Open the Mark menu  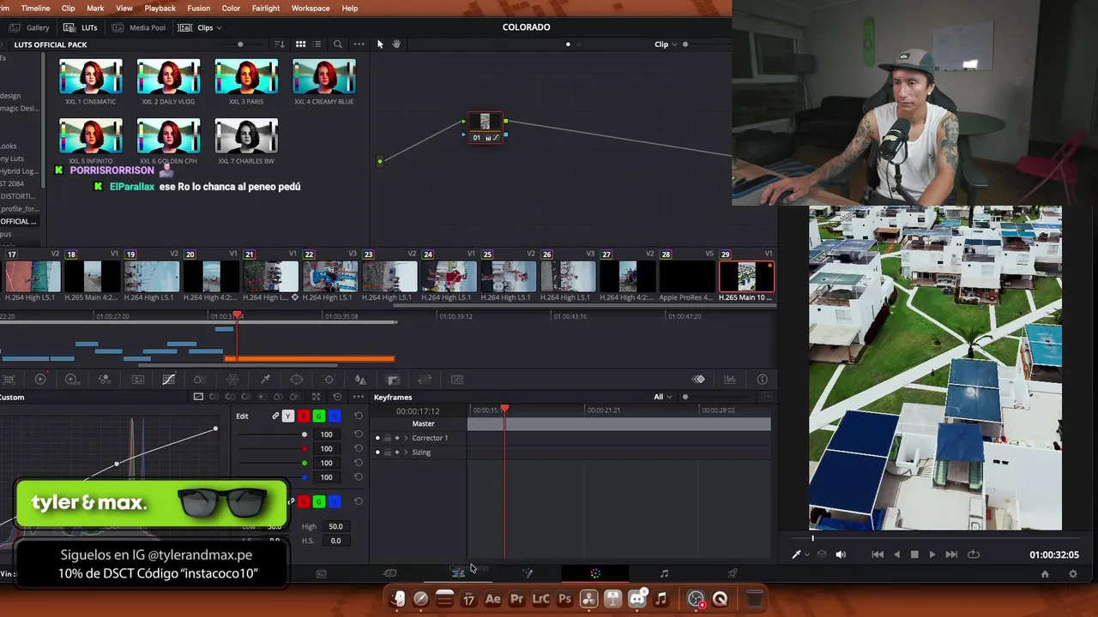pyautogui.click(x=95, y=8)
